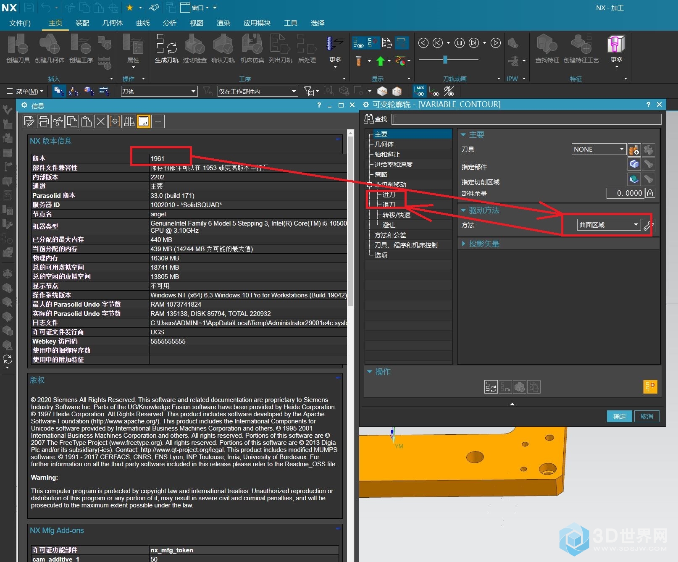Click the new tool icon beside NONE dropdown
Image resolution: width=678 pixels, height=562 pixels.
(634, 150)
